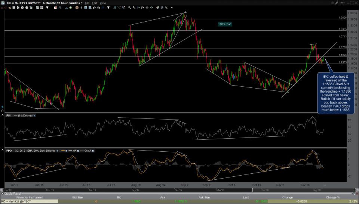Open the 6 Months/2 hour candles dropdown

tap(63, 3)
